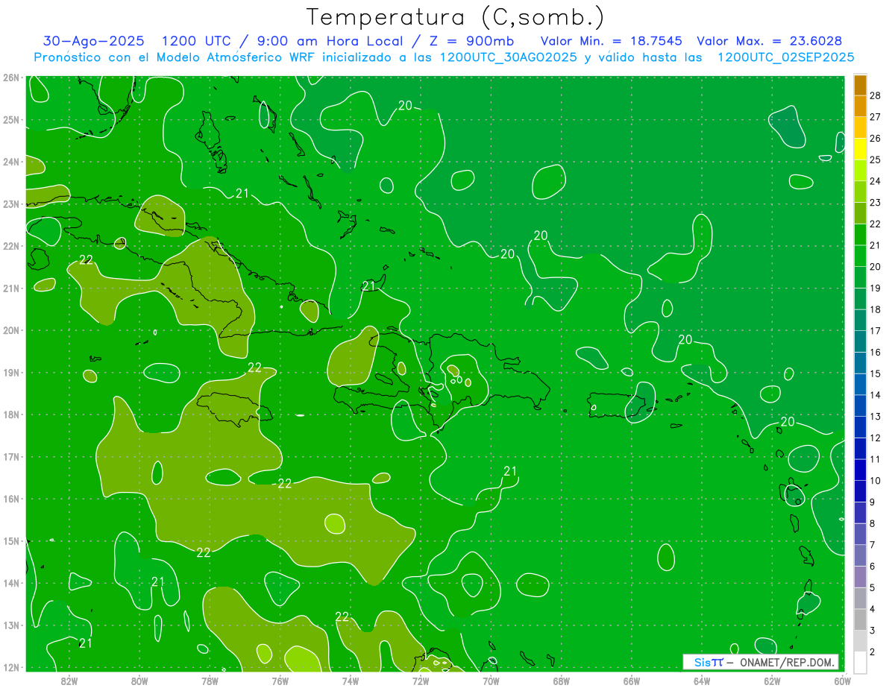The image size is (895, 691).
Task: Click legend value 12 on color bar
Action: point(875,438)
